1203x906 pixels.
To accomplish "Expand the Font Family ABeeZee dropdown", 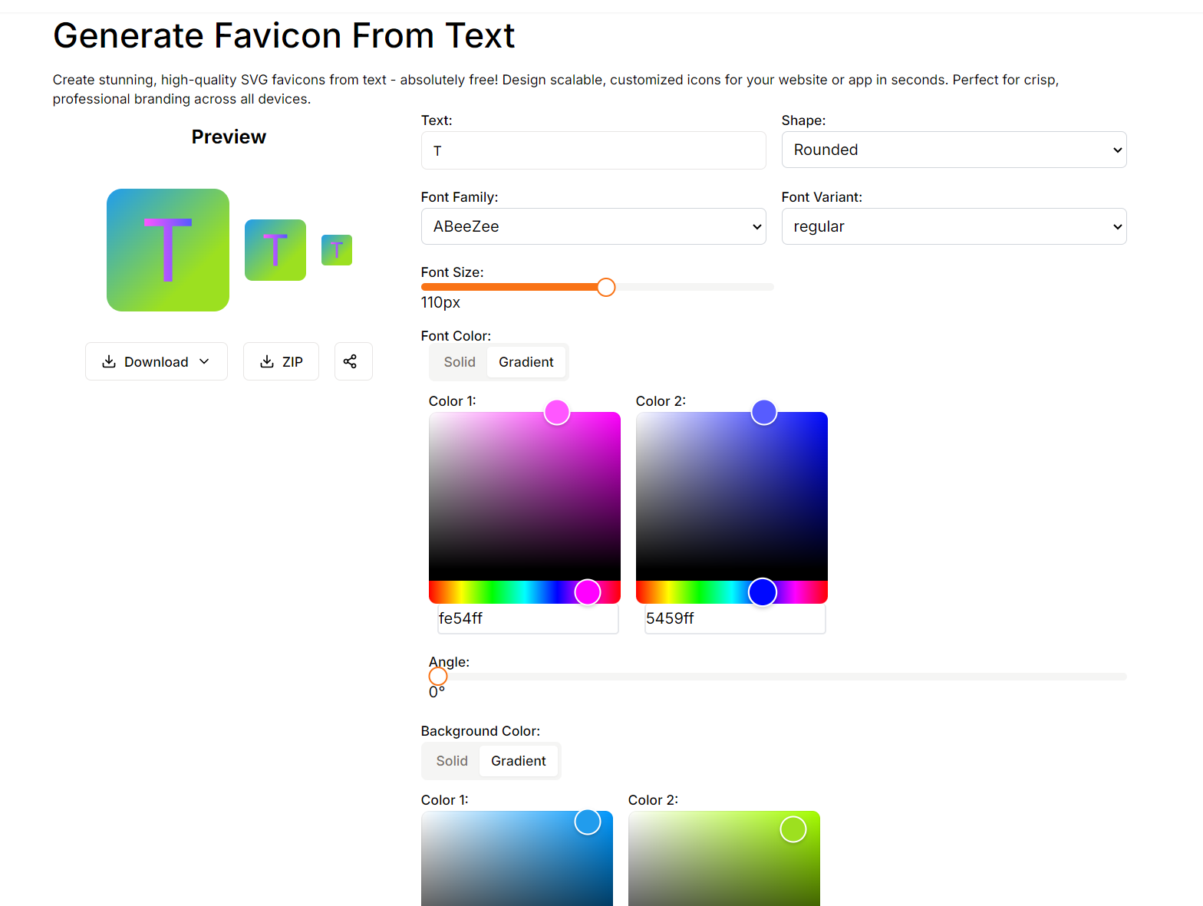I will (x=593, y=226).
